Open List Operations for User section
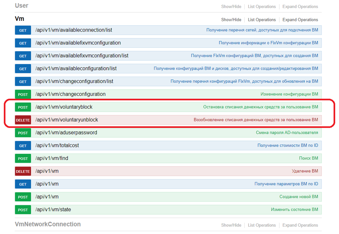This screenshot has width=339, height=234. tap(262, 7)
